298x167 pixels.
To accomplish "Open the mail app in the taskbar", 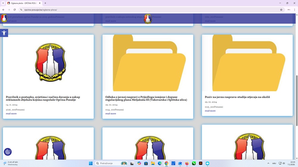I will [180, 163].
